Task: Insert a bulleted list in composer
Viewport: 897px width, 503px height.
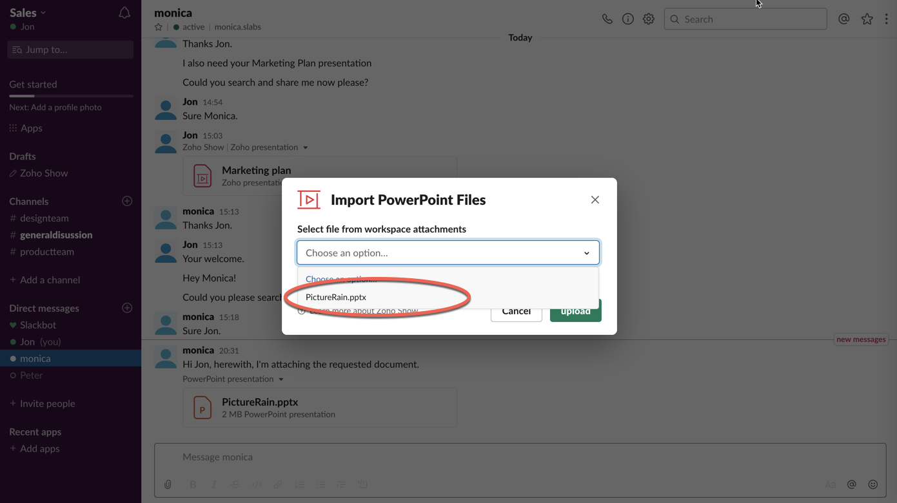Action: coord(320,484)
